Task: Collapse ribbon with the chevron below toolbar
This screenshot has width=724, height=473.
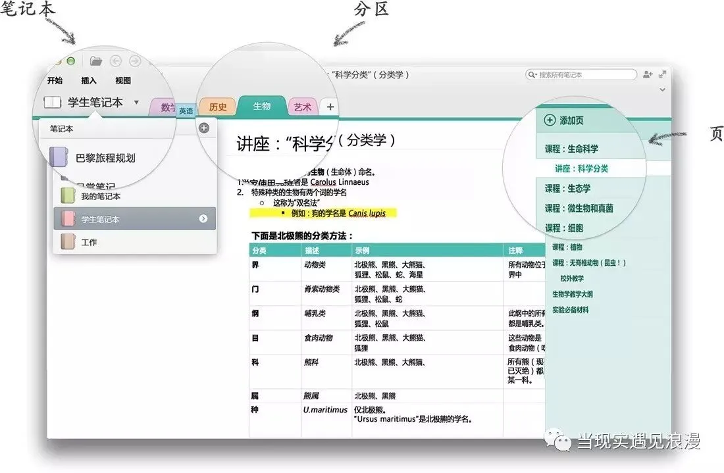Action: click(x=662, y=89)
